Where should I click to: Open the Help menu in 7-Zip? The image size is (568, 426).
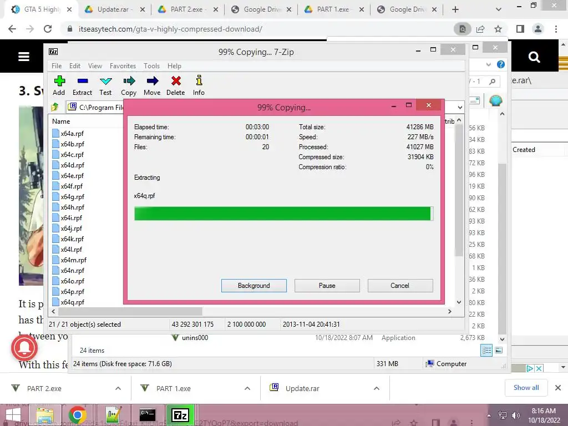pos(174,66)
